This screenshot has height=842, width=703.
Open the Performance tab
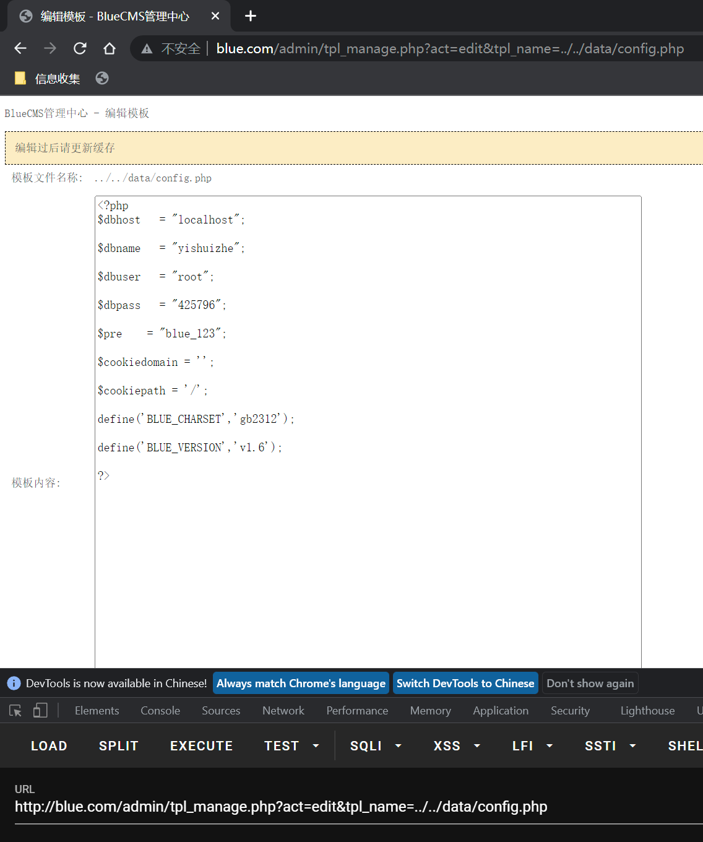click(357, 711)
